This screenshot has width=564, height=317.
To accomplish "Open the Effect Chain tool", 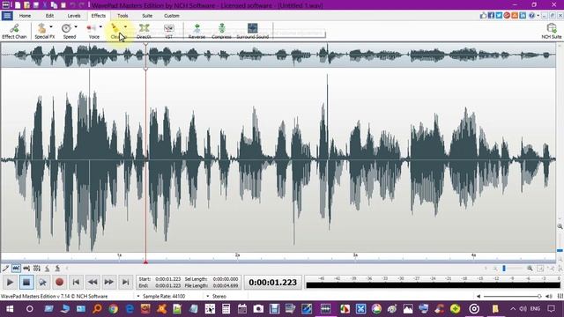I will (14, 31).
